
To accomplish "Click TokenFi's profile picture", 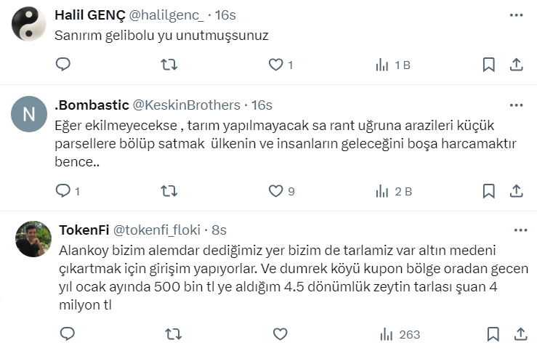I will coord(33,240).
